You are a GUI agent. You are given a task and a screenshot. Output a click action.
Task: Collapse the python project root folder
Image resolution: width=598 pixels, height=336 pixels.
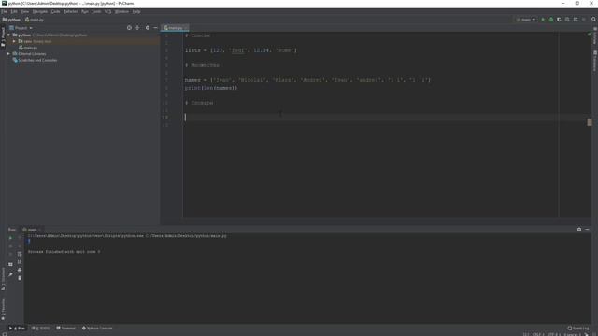tap(8, 35)
